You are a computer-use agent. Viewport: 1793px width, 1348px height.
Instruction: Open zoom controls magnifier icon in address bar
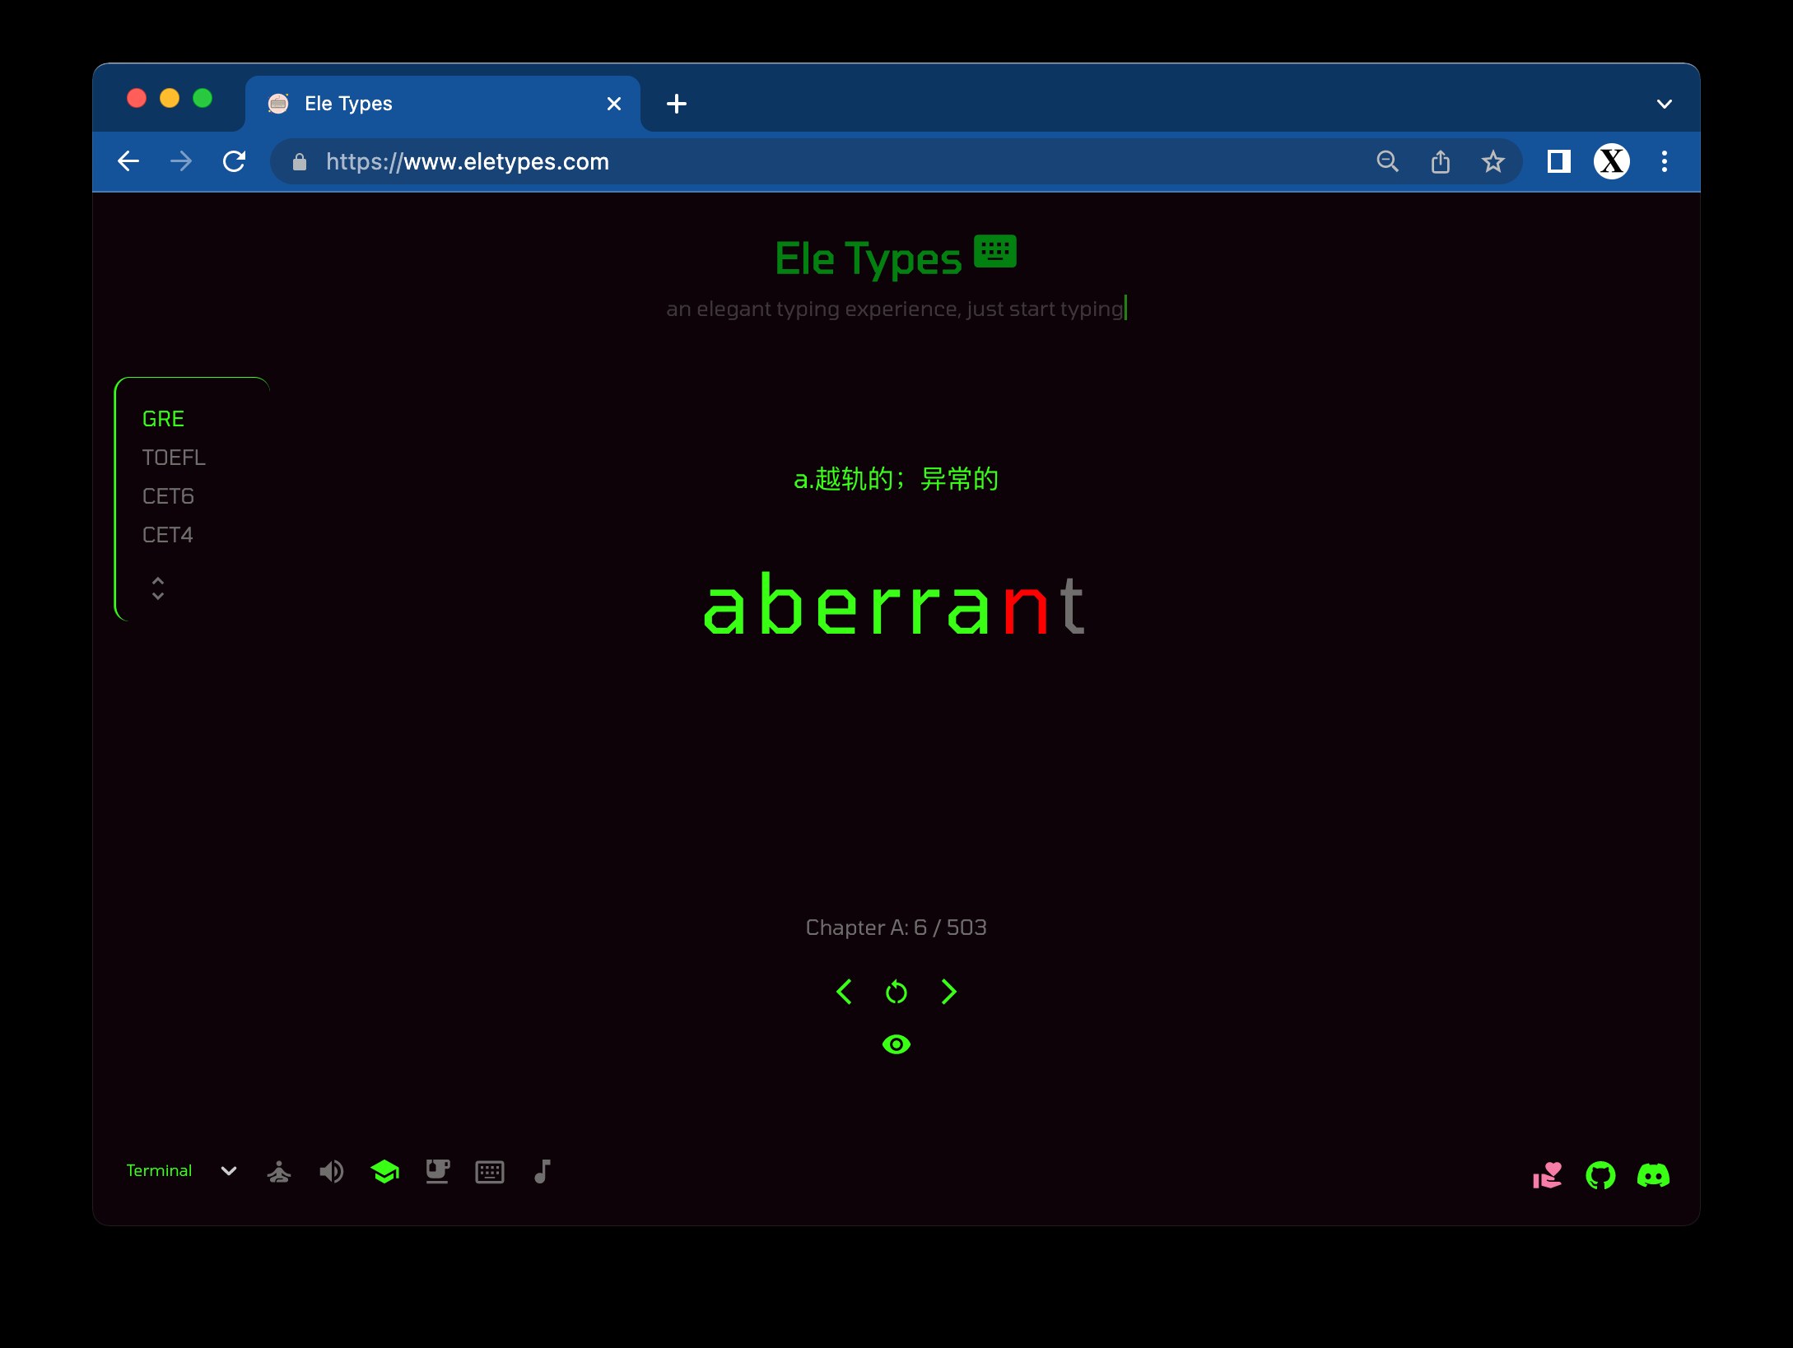pos(1387,161)
